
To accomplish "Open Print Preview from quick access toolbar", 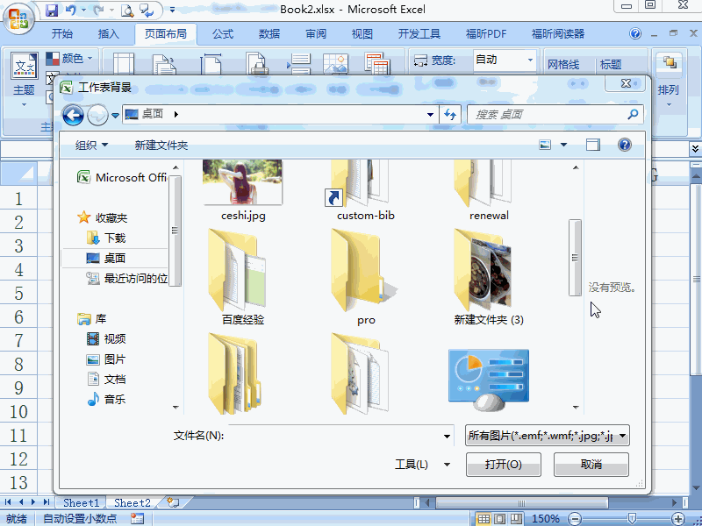I will (x=127, y=10).
